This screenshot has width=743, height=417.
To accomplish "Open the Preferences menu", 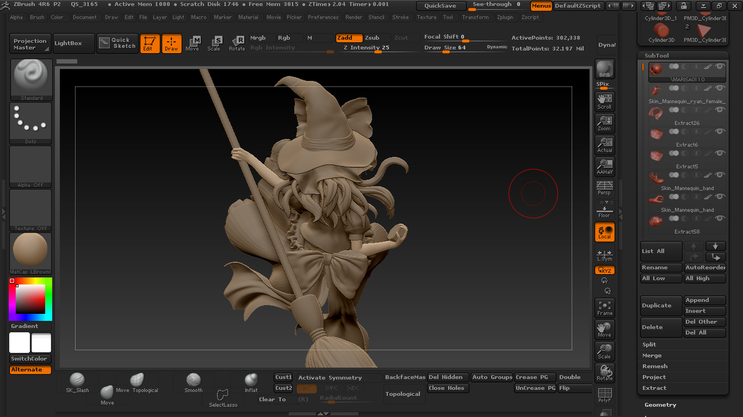I will [x=323, y=17].
